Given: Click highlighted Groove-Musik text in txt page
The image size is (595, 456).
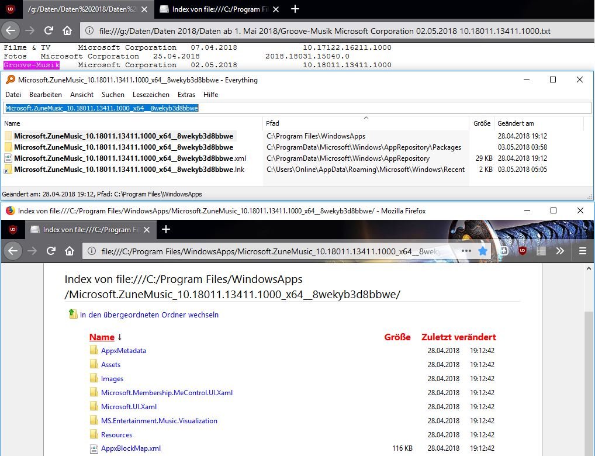Looking at the screenshot, I should point(32,65).
